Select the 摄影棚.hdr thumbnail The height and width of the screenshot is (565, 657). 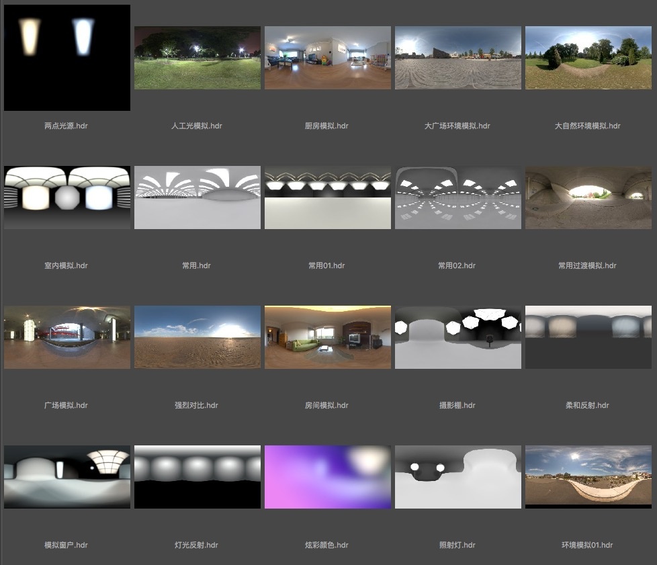(458, 337)
